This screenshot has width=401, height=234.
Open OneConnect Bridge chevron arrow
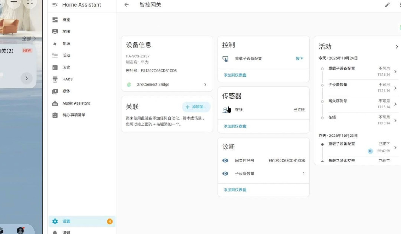(x=205, y=85)
